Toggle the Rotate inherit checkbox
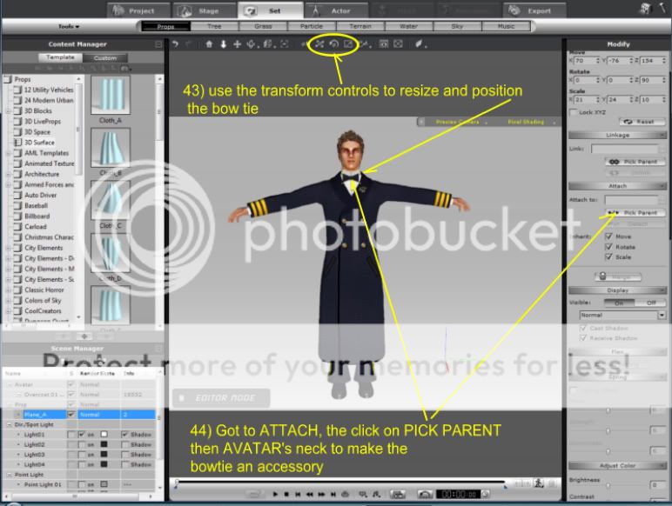The image size is (672, 506). click(608, 246)
